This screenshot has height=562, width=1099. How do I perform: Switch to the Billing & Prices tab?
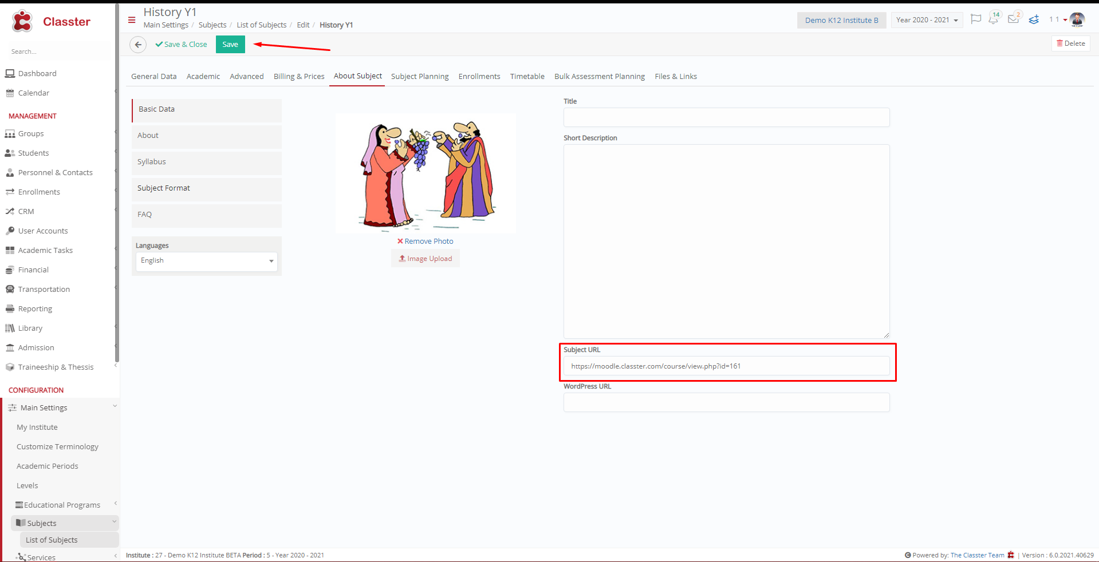coord(299,76)
